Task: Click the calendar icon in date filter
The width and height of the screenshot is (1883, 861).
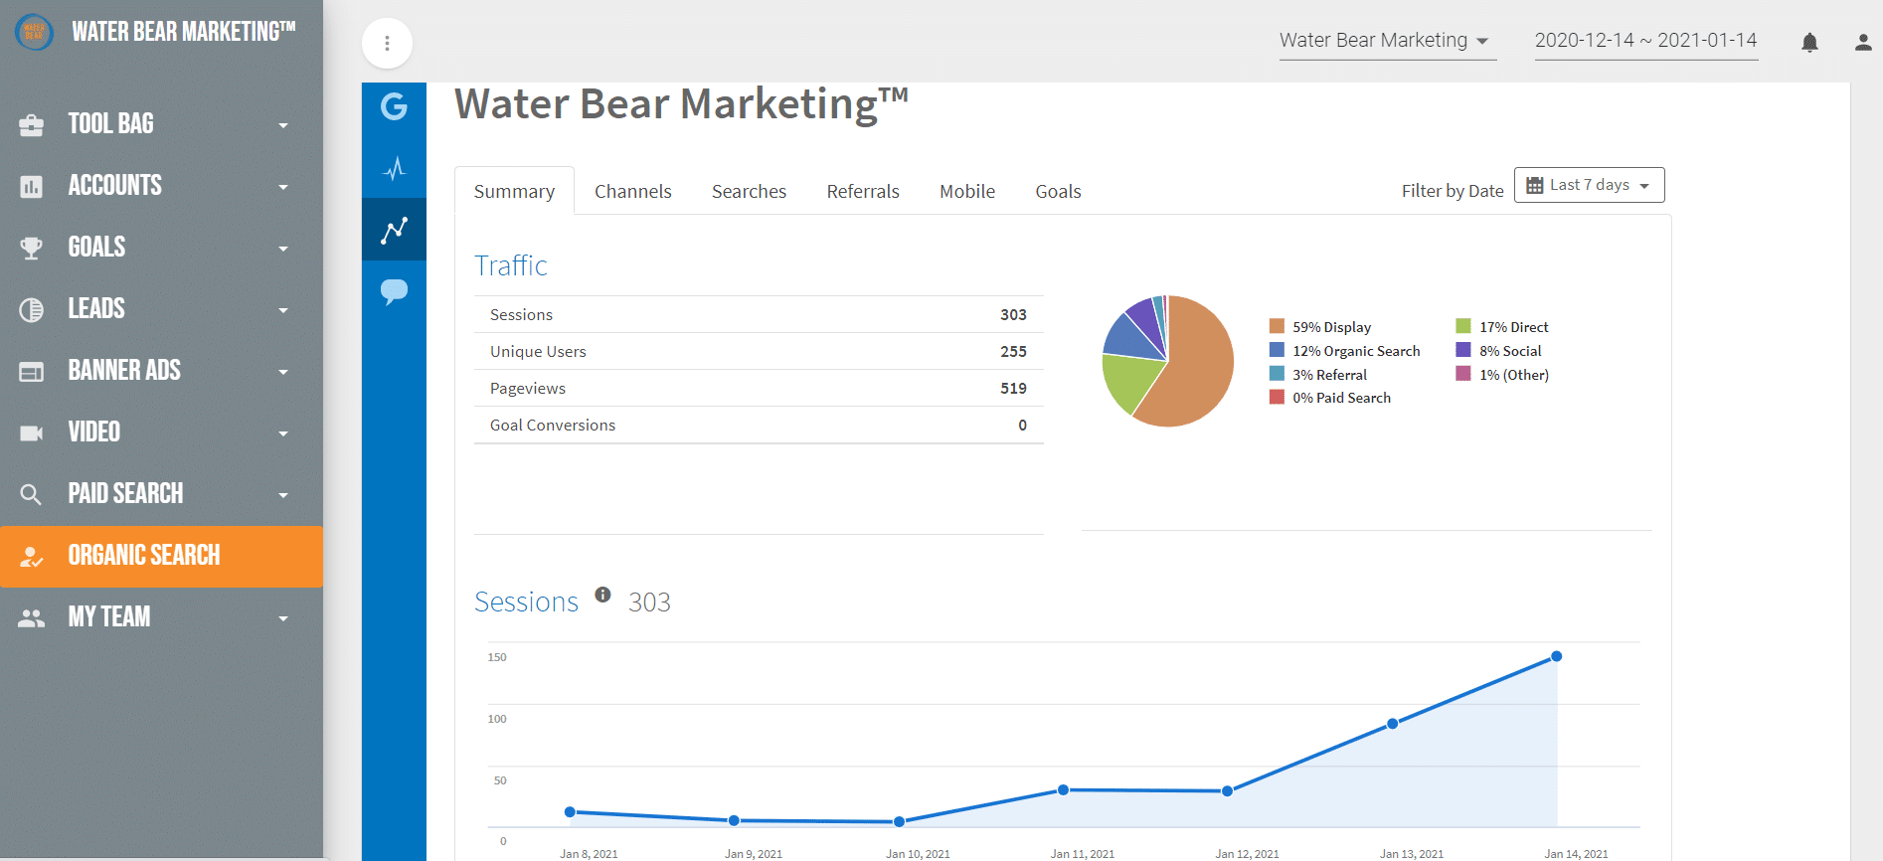Action: 1535,185
